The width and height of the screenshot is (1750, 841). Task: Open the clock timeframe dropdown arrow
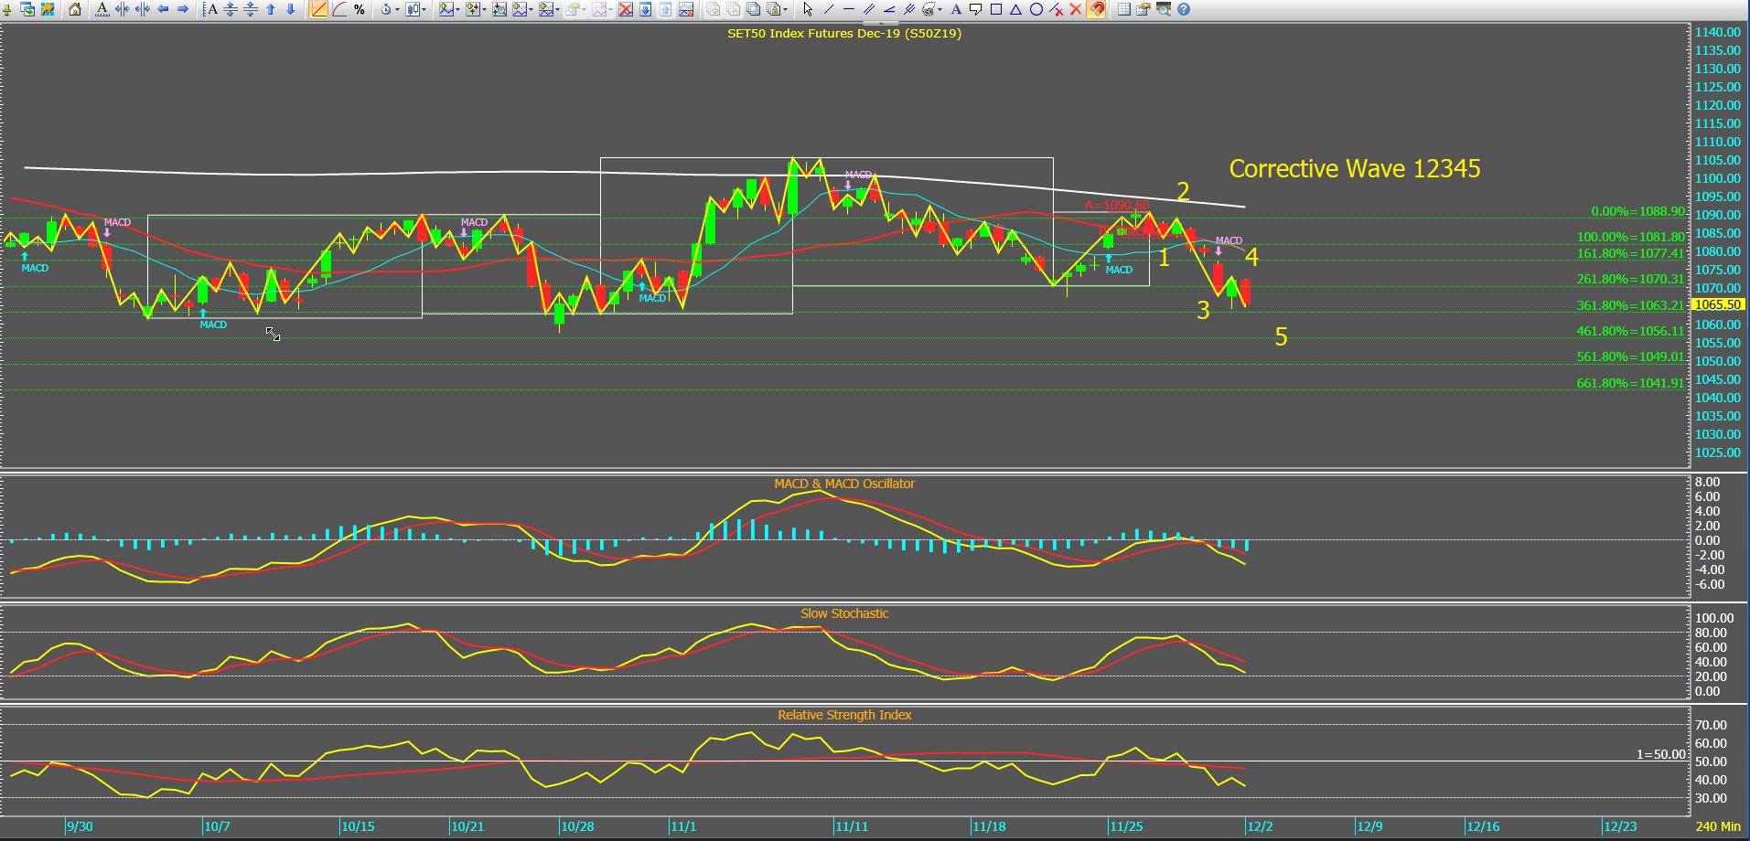pyautogui.click(x=397, y=10)
